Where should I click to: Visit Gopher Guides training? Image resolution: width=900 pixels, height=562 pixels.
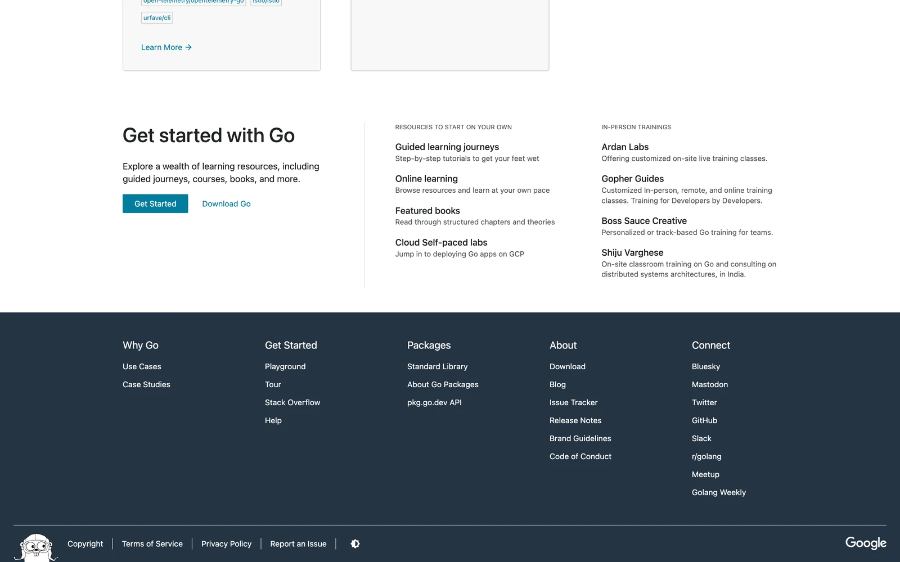632,179
